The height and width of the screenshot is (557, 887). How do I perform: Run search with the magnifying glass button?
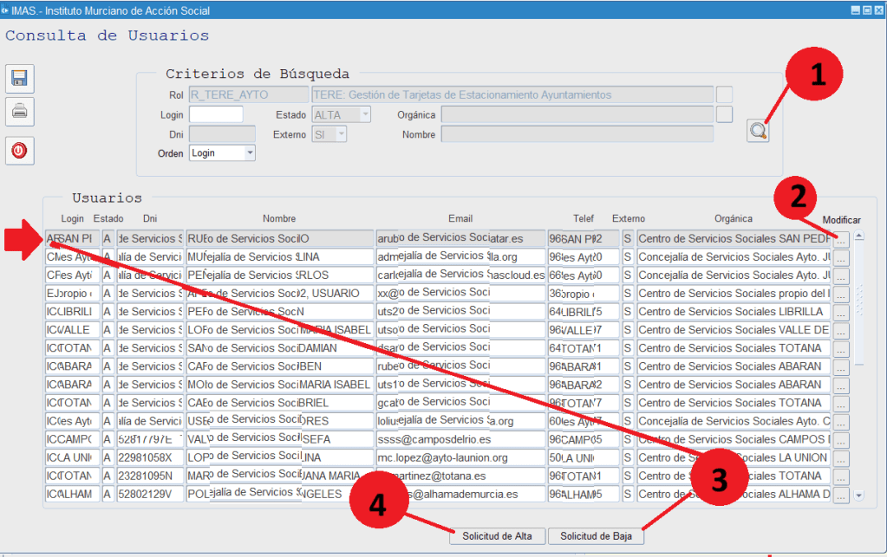click(x=758, y=131)
